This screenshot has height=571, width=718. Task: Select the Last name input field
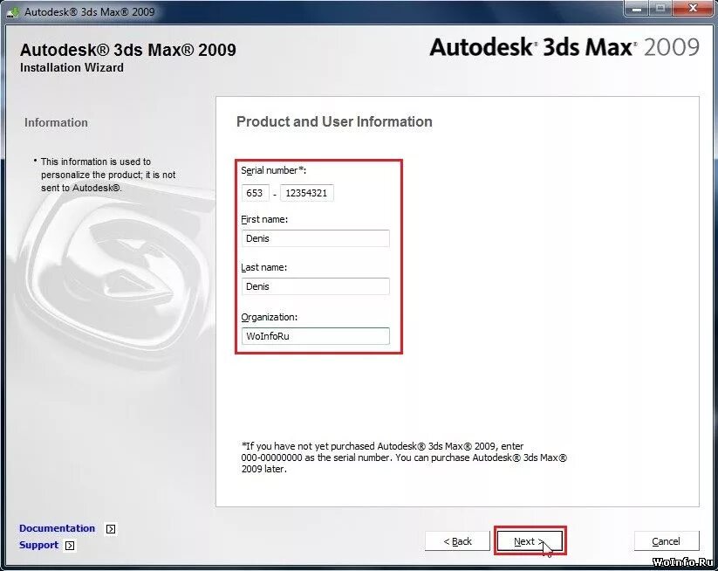(316, 286)
